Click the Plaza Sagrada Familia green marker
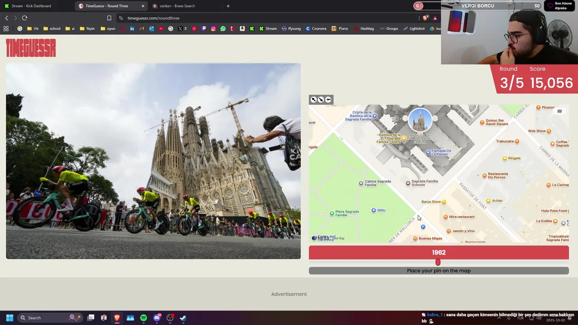 pos(332,213)
